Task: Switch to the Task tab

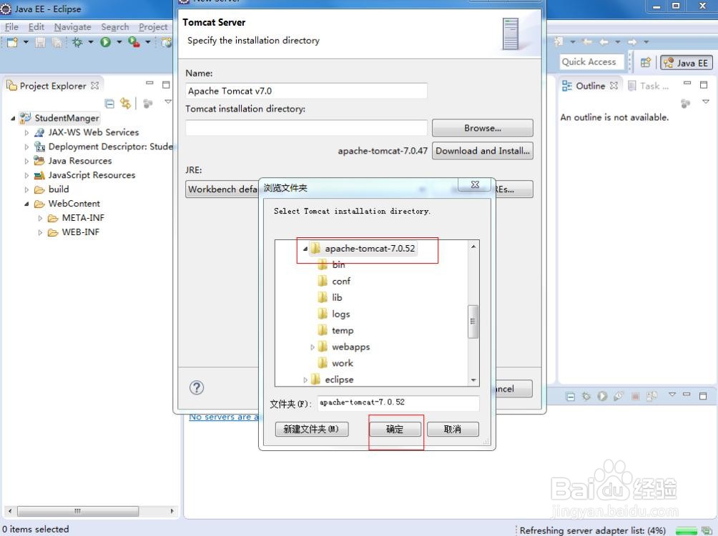Action: coord(649,86)
